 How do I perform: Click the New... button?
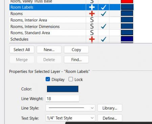click(x=49, y=49)
